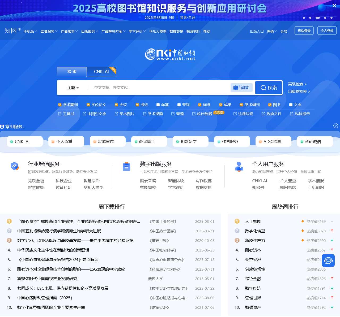The image size is (340, 317).
Task: Click the 问答 chat bubble button
Action: pos(241,88)
